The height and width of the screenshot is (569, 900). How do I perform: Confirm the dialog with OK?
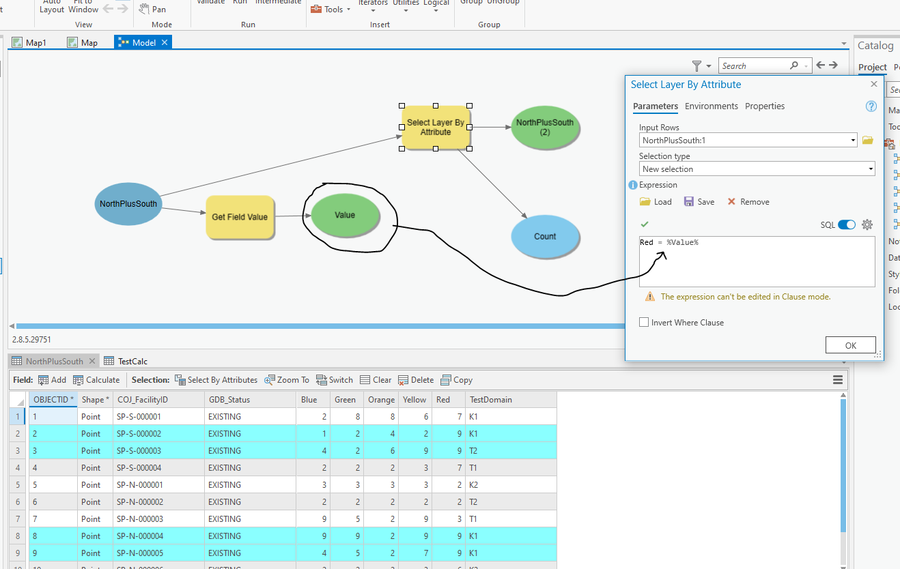[x=850, y=345]
